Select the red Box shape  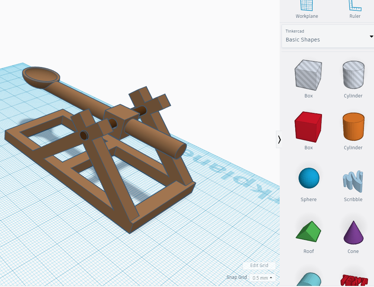(308, 127)
